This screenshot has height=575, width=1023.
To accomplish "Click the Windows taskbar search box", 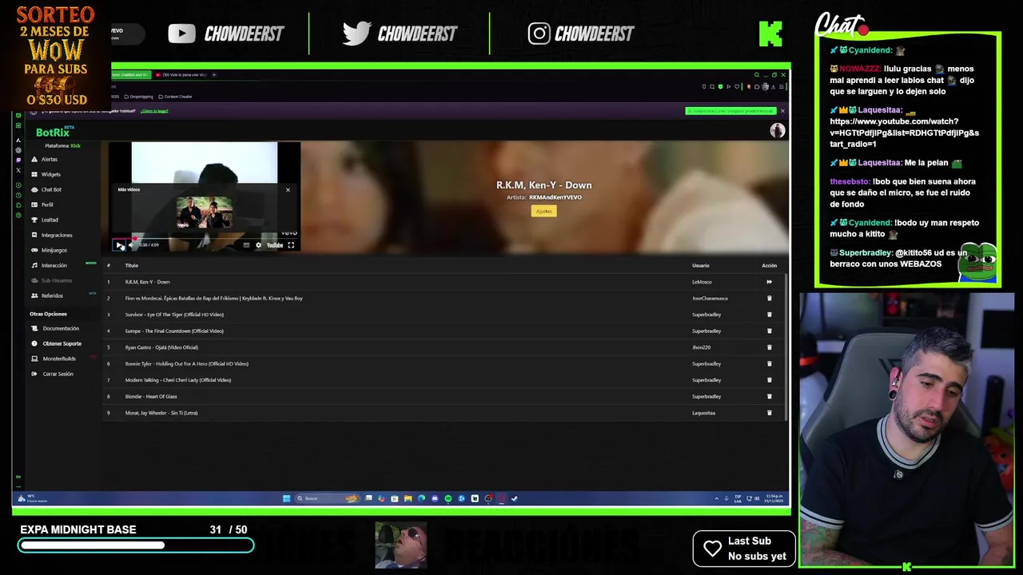I will pos(328,498).
